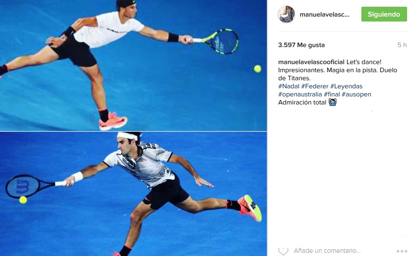Click the yellow tennis ball in top photo
This screenshot has height=256, width=408.
tap(258, 69)
